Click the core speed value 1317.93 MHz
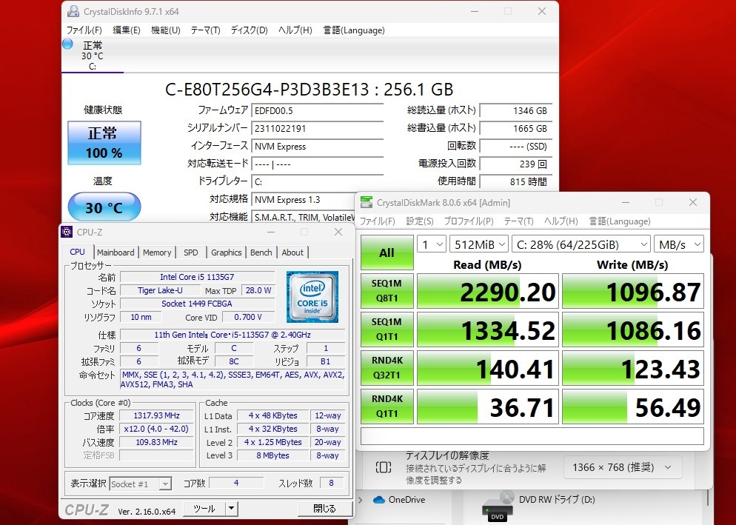736x525 pixels. click(156, 415)
